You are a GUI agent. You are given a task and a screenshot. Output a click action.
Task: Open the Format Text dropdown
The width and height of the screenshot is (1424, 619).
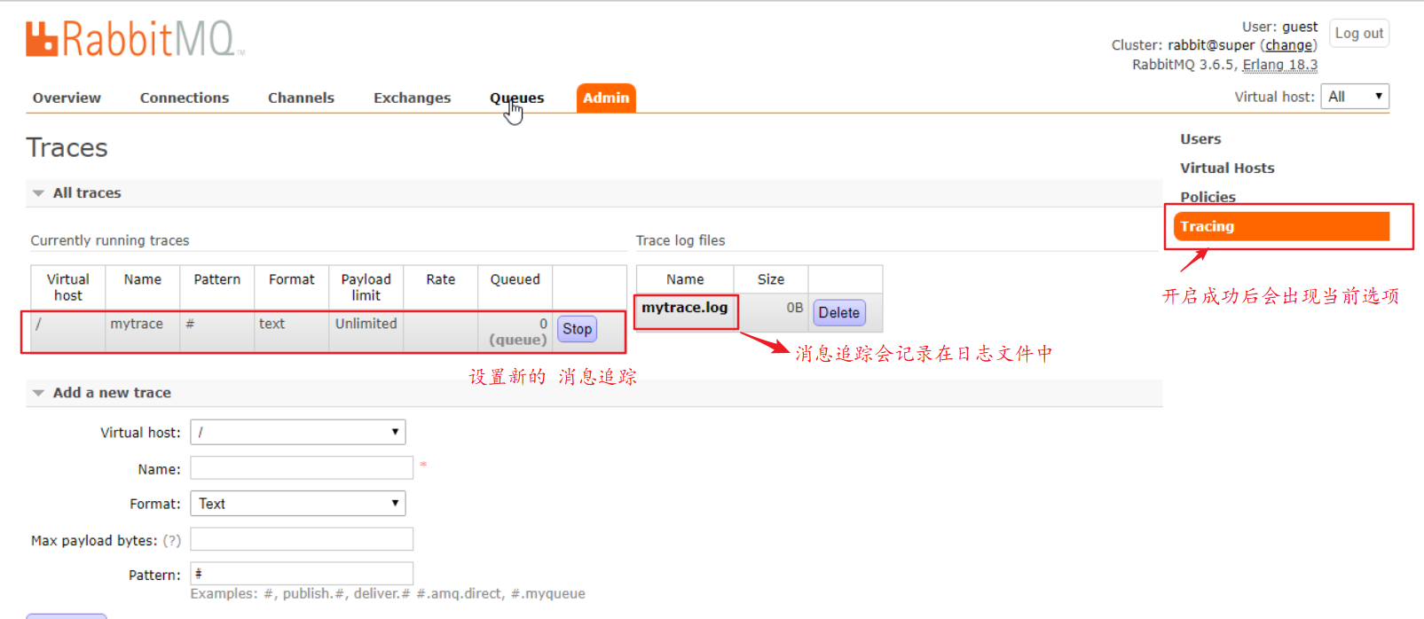tap(298, 503)
